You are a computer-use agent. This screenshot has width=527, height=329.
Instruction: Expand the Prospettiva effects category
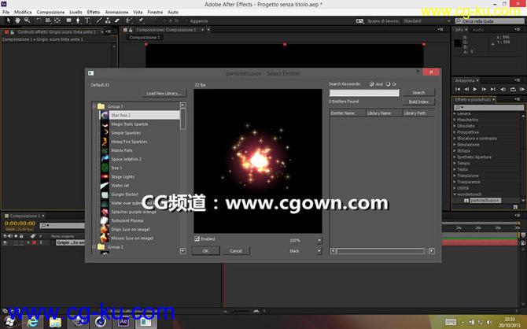pos(455,132)
